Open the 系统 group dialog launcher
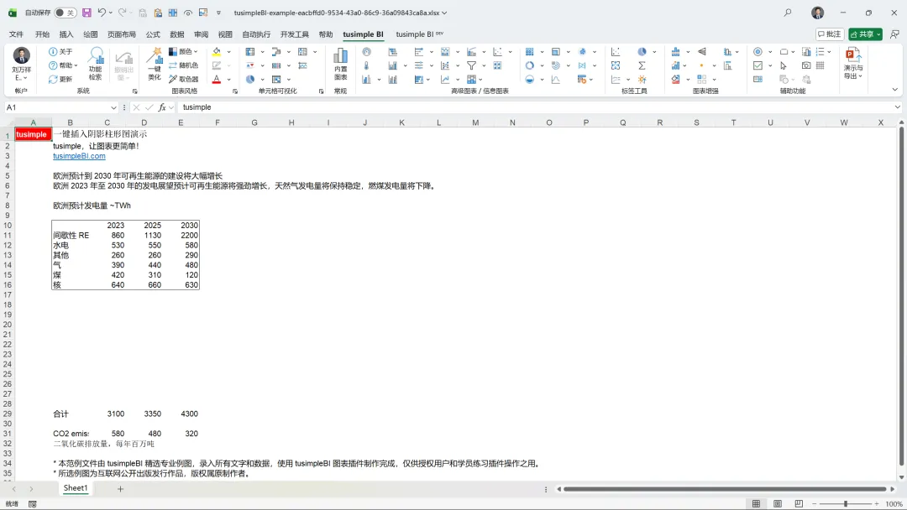 134,91
